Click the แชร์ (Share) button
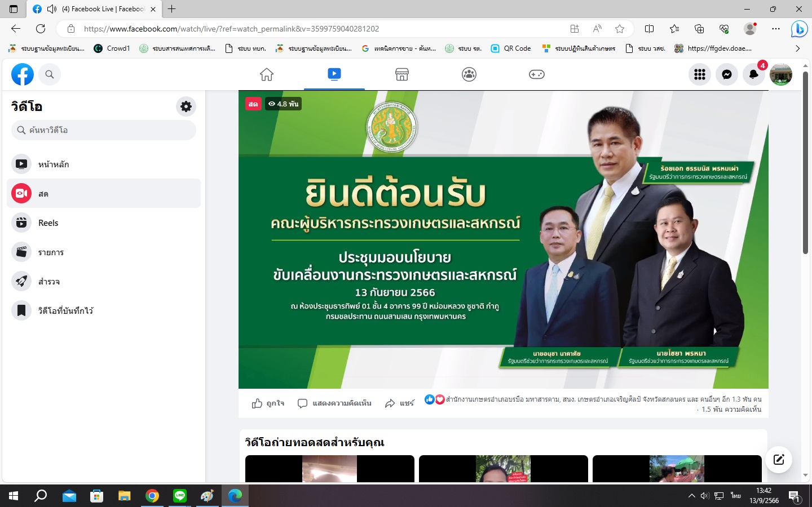 click(x=399, y=403)
